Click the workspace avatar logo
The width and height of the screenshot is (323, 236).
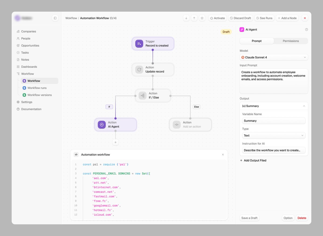pos(17,18)
